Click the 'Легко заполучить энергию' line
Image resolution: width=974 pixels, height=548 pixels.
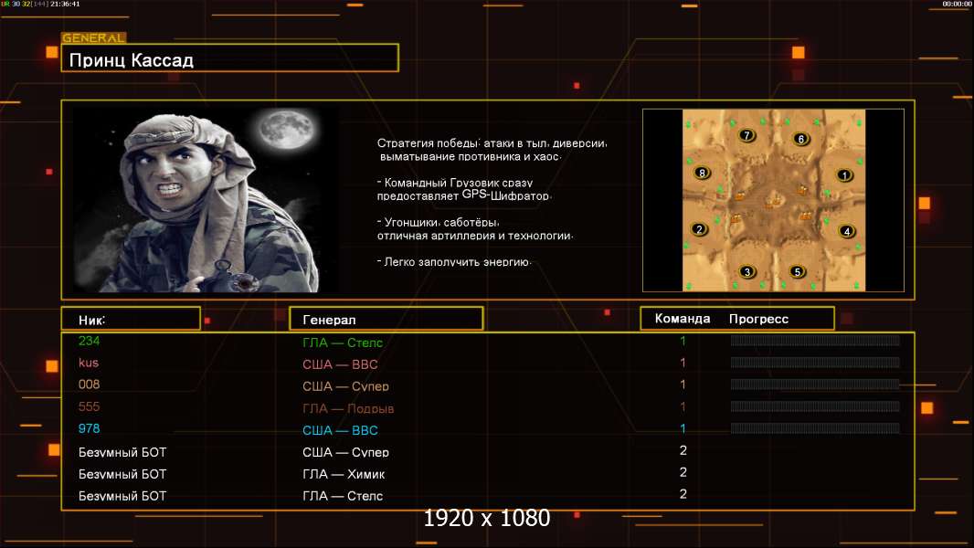[x=454, y=262]
